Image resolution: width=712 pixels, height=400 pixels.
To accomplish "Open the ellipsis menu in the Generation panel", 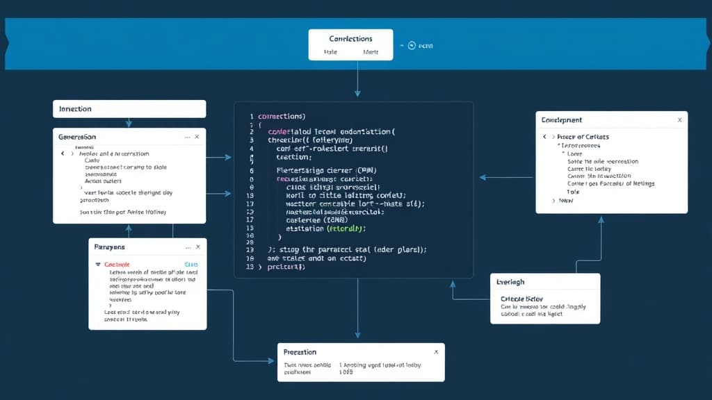I will click(x=188, y=137).
